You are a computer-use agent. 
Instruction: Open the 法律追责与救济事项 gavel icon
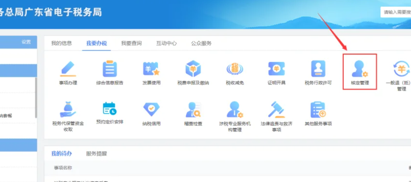tap(276, 110)
